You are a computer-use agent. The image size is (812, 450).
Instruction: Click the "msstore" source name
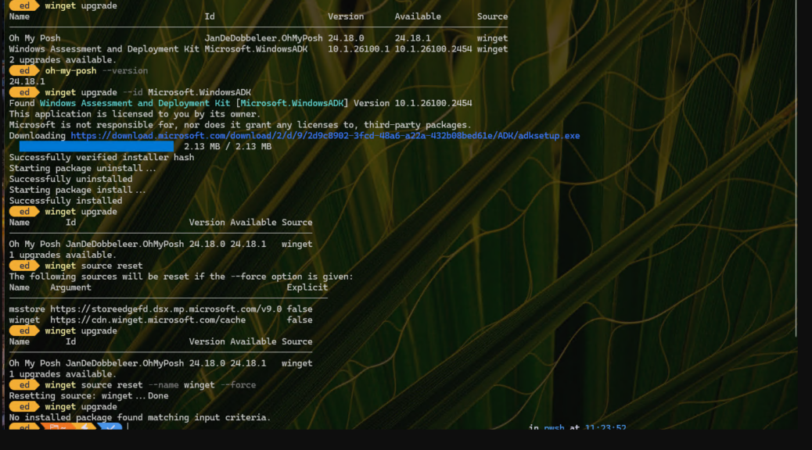(x=27, y=309)
